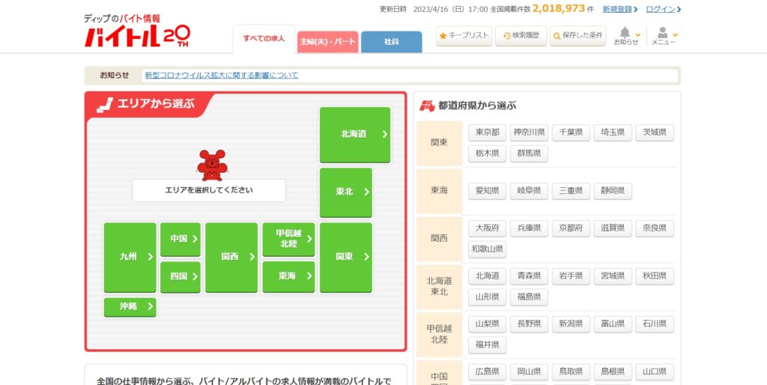The image size is (767, 385).
Task: Expand the 沖縄 area block
Action: click(x=130, y=306)
